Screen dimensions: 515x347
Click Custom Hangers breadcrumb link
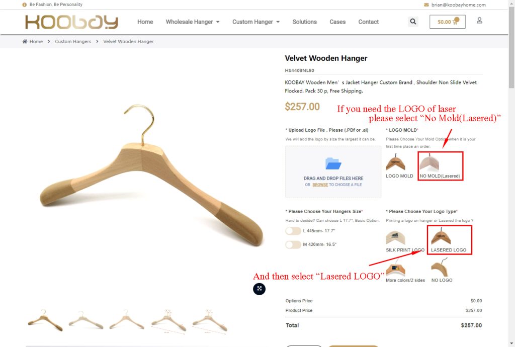[73, 41]
